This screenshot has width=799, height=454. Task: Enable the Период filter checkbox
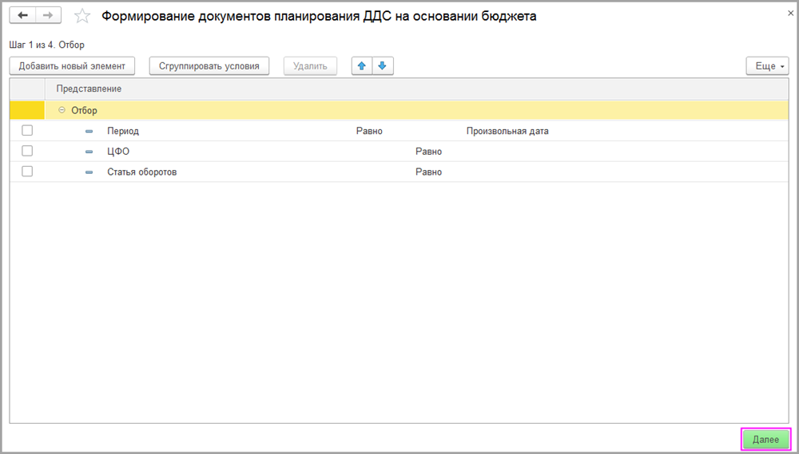click(x=27, y=131)
